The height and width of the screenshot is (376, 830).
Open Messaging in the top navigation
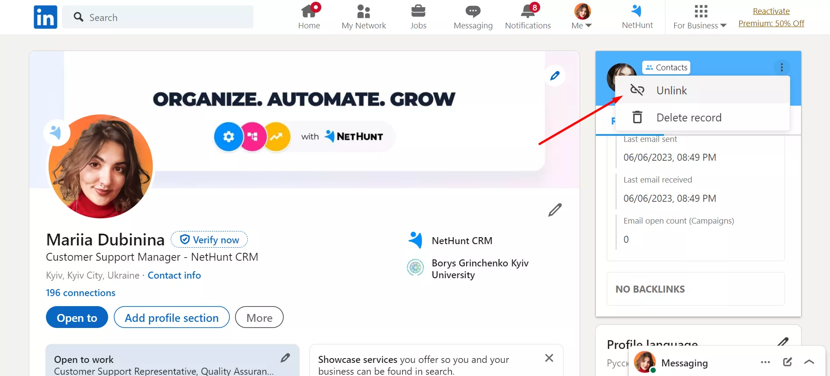[x=473, y=17]
